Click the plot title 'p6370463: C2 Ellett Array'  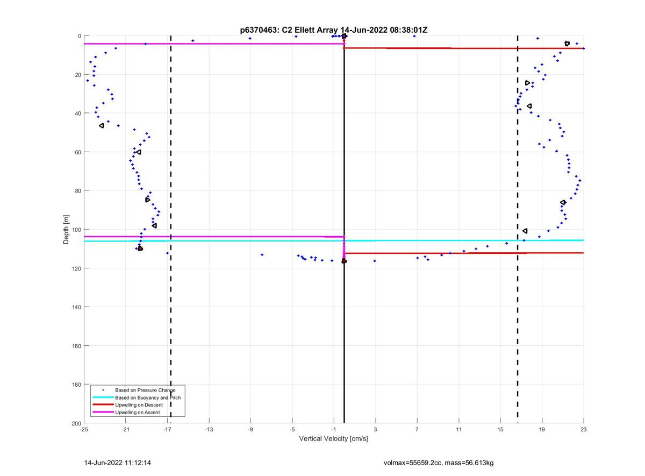click(x=290, y=30)
